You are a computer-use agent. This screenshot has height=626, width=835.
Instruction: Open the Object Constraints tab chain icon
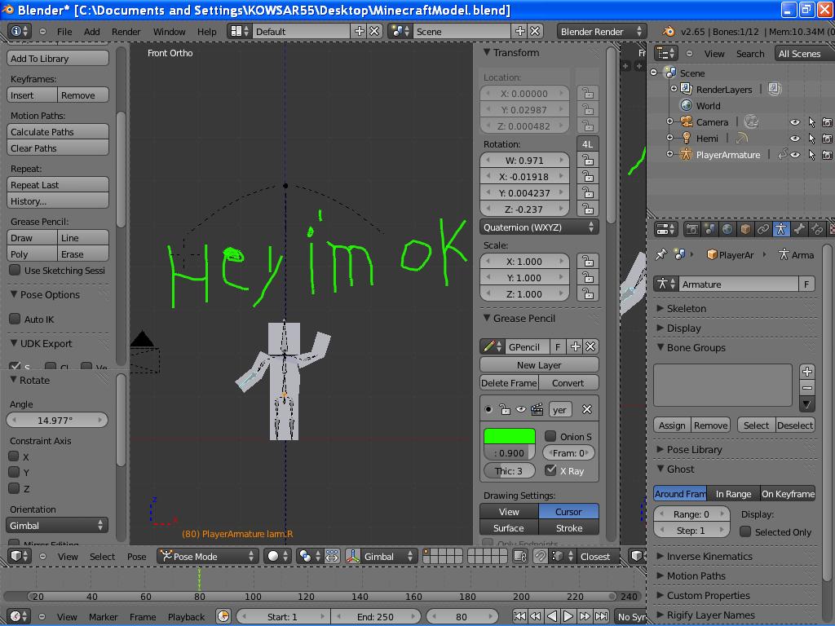[762, 229]
